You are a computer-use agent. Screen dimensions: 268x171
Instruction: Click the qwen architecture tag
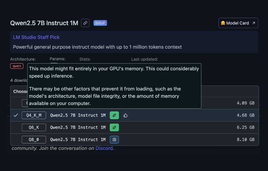17,66
